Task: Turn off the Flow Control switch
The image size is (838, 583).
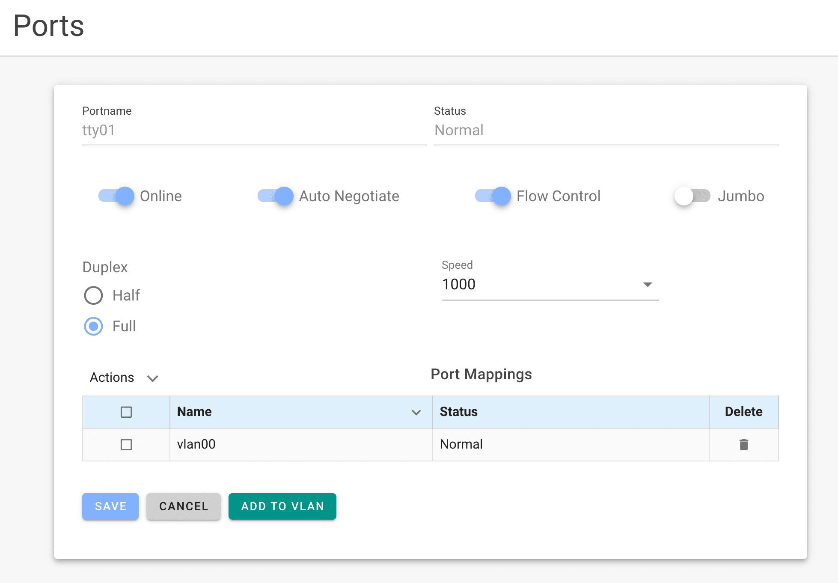Action: pyautogui.click(x=493, y=196)
